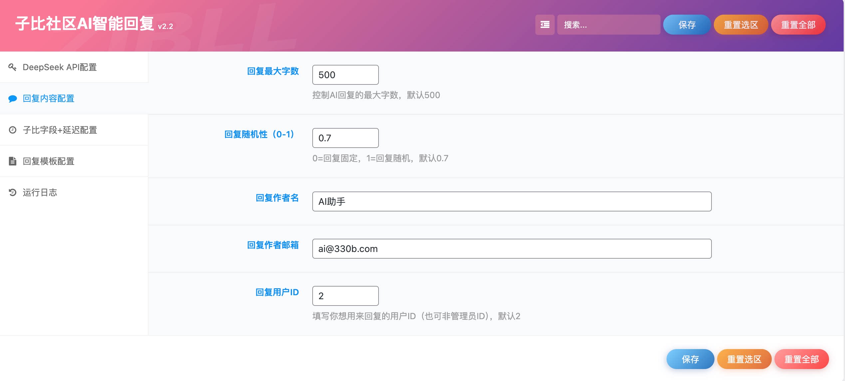Click the history icon next to 运行日志

pyautogui.click(x=13, y=192)
